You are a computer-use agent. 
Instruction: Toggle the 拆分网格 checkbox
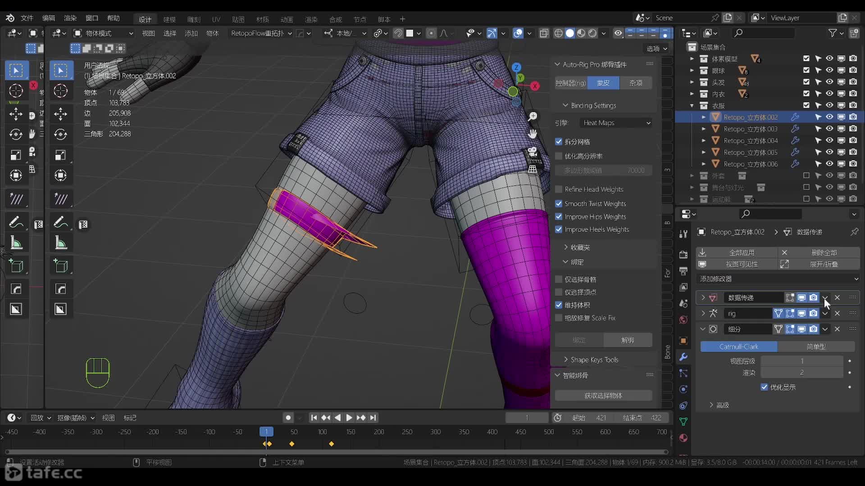click(559, 142)
